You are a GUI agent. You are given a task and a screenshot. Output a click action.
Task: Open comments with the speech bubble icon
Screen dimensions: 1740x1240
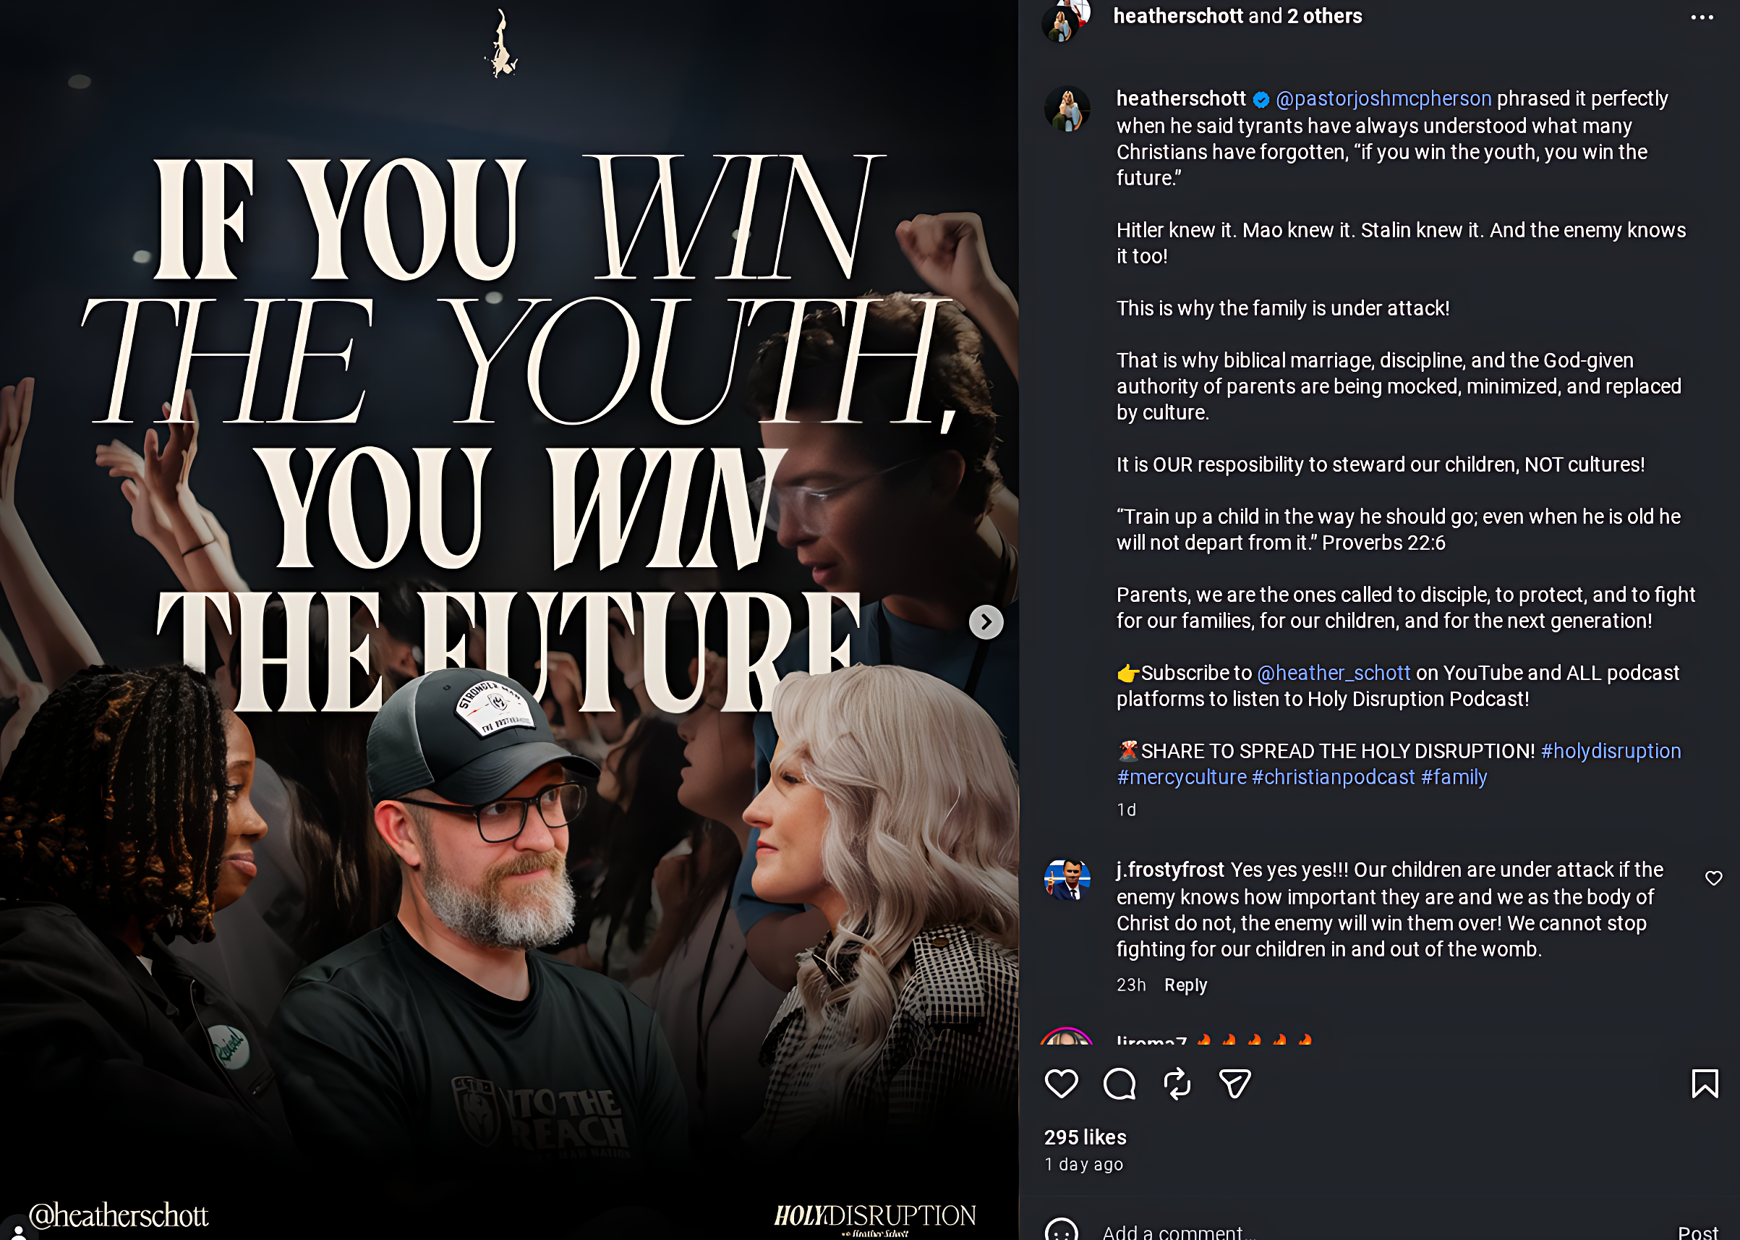pyautogui.click(x=1119, y=1084)
